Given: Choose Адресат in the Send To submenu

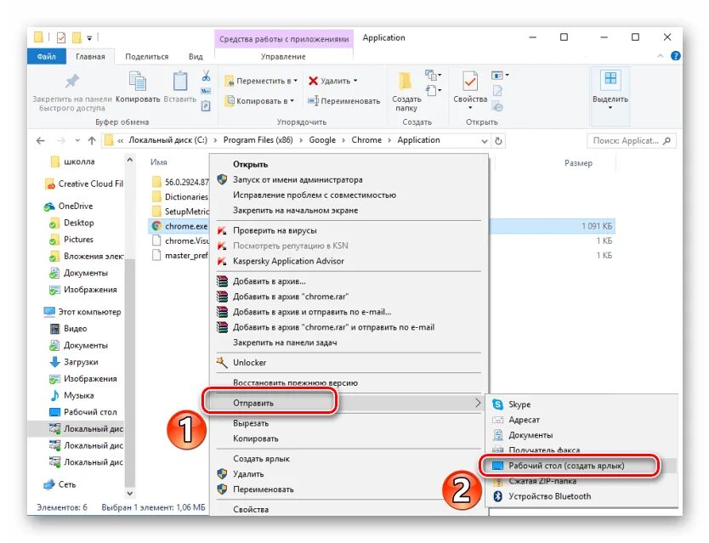Looking at the screenshot, I should click(524, 420).
